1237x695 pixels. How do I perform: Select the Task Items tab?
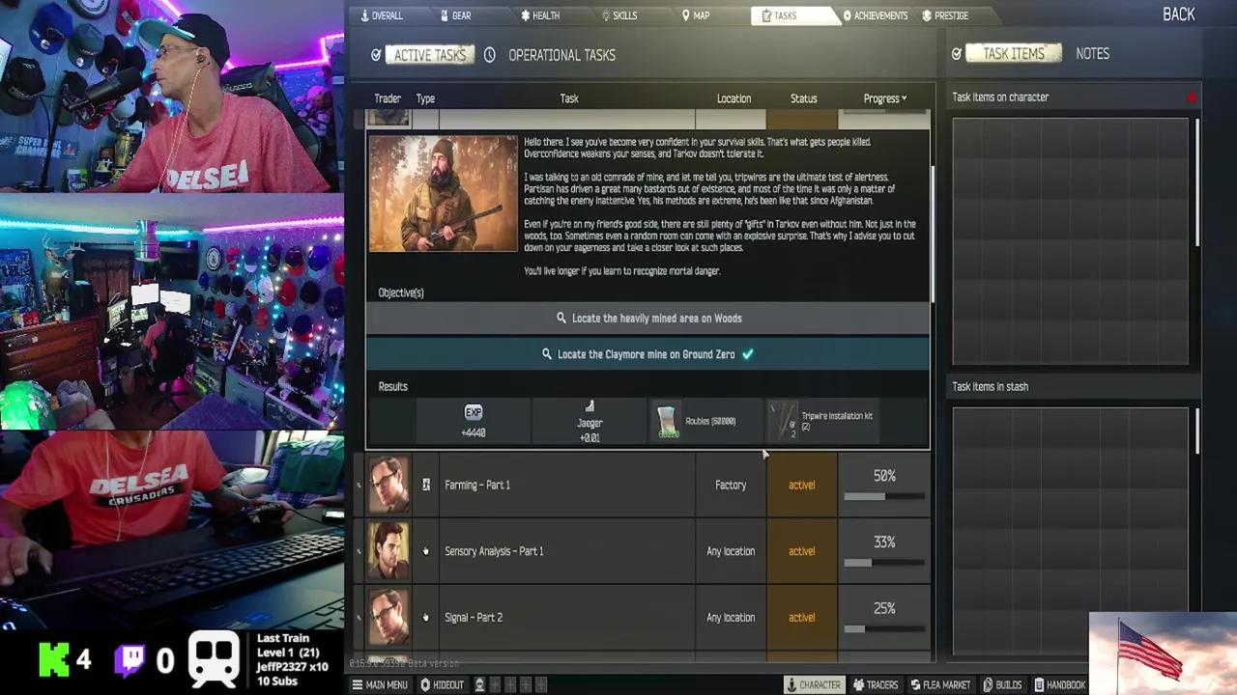(x=1014, y=54)
